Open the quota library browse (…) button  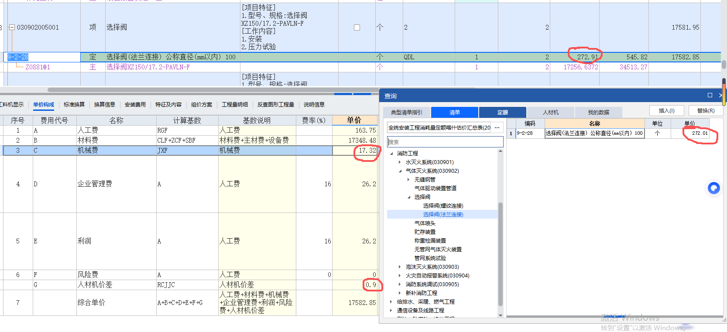tap(497, 128)
